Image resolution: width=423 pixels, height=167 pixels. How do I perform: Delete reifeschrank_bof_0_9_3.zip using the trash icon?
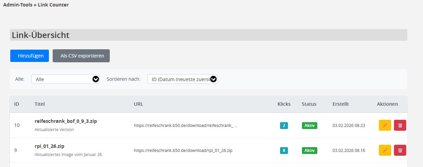coord(400,125)
